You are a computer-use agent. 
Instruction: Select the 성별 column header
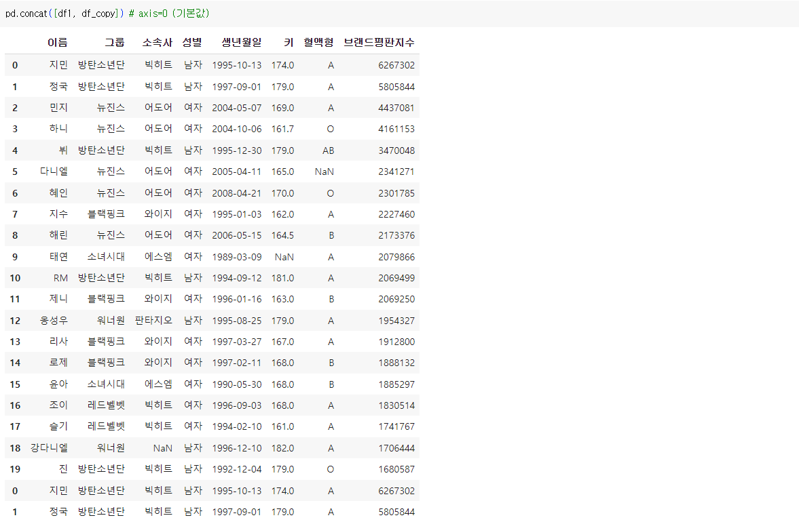[x=192, y=42]
